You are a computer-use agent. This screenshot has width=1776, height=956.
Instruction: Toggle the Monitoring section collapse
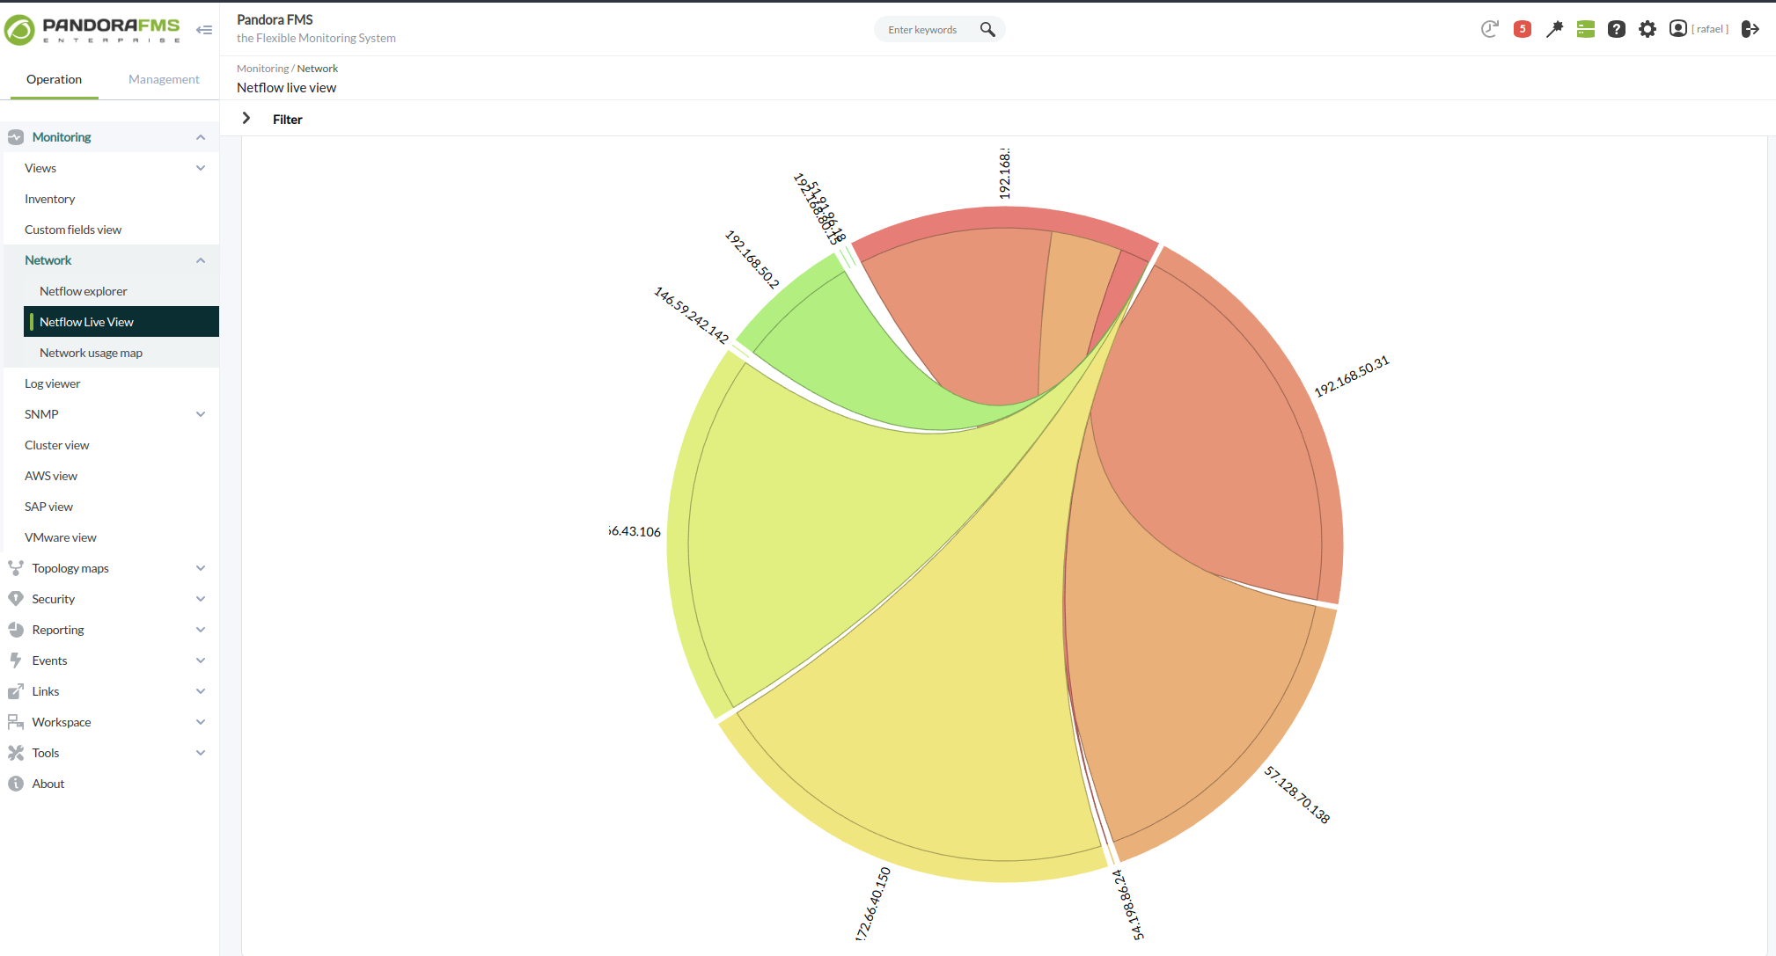(x=200, y=136)
